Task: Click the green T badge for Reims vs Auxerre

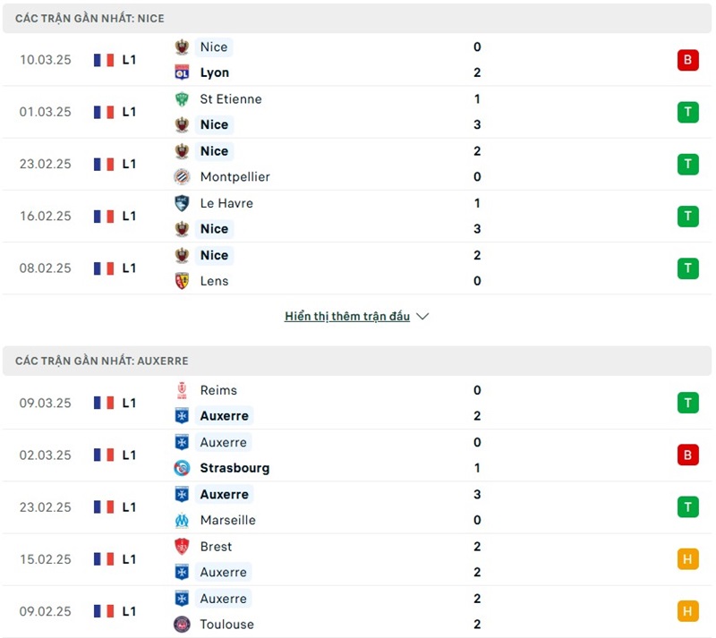Action: click(687, 403)
